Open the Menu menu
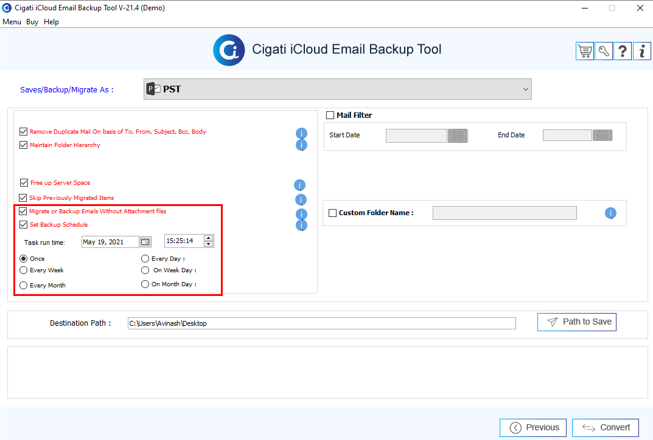653x440 pixels. 12,22
